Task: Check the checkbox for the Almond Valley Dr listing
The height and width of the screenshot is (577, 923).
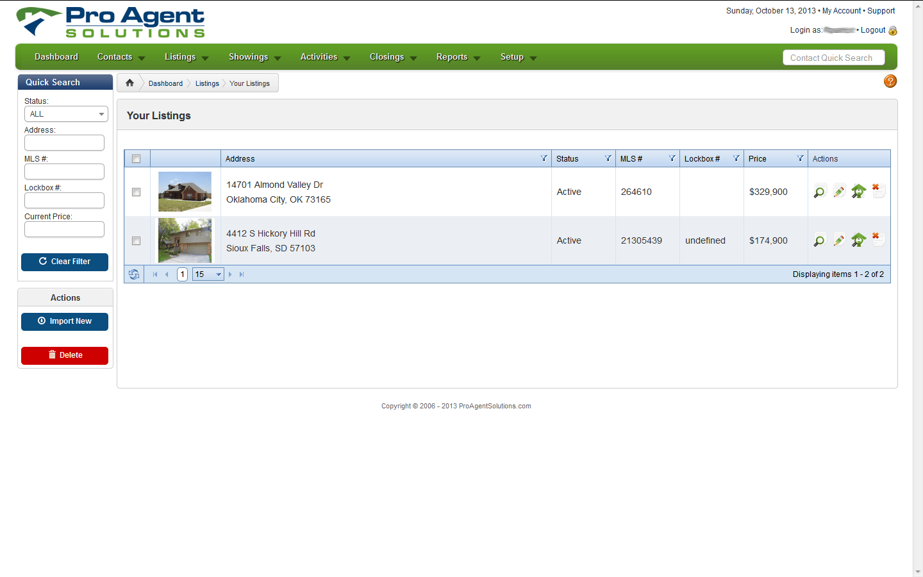Action: (136, 191)
